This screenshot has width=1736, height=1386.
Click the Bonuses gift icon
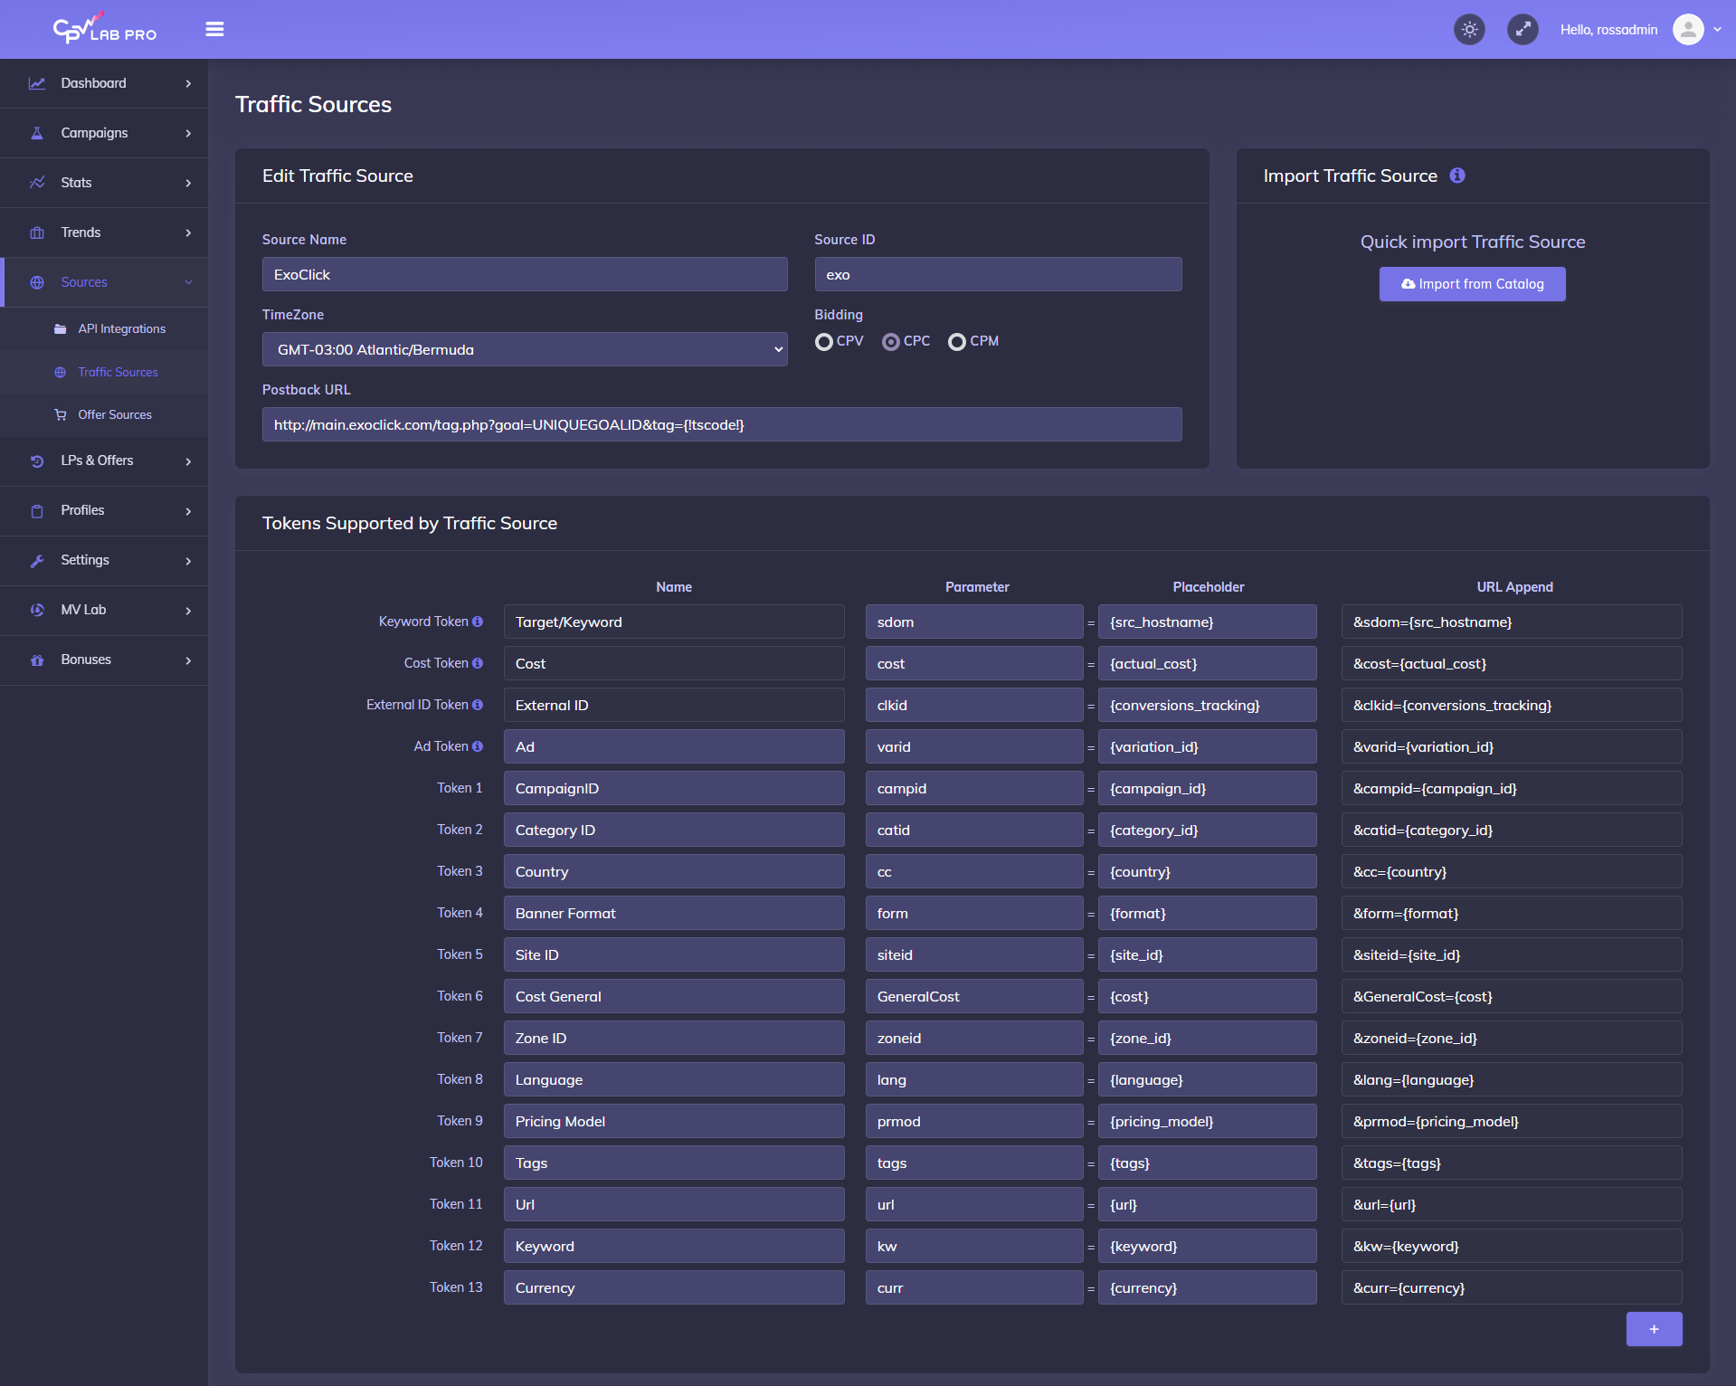click(37, 660)
